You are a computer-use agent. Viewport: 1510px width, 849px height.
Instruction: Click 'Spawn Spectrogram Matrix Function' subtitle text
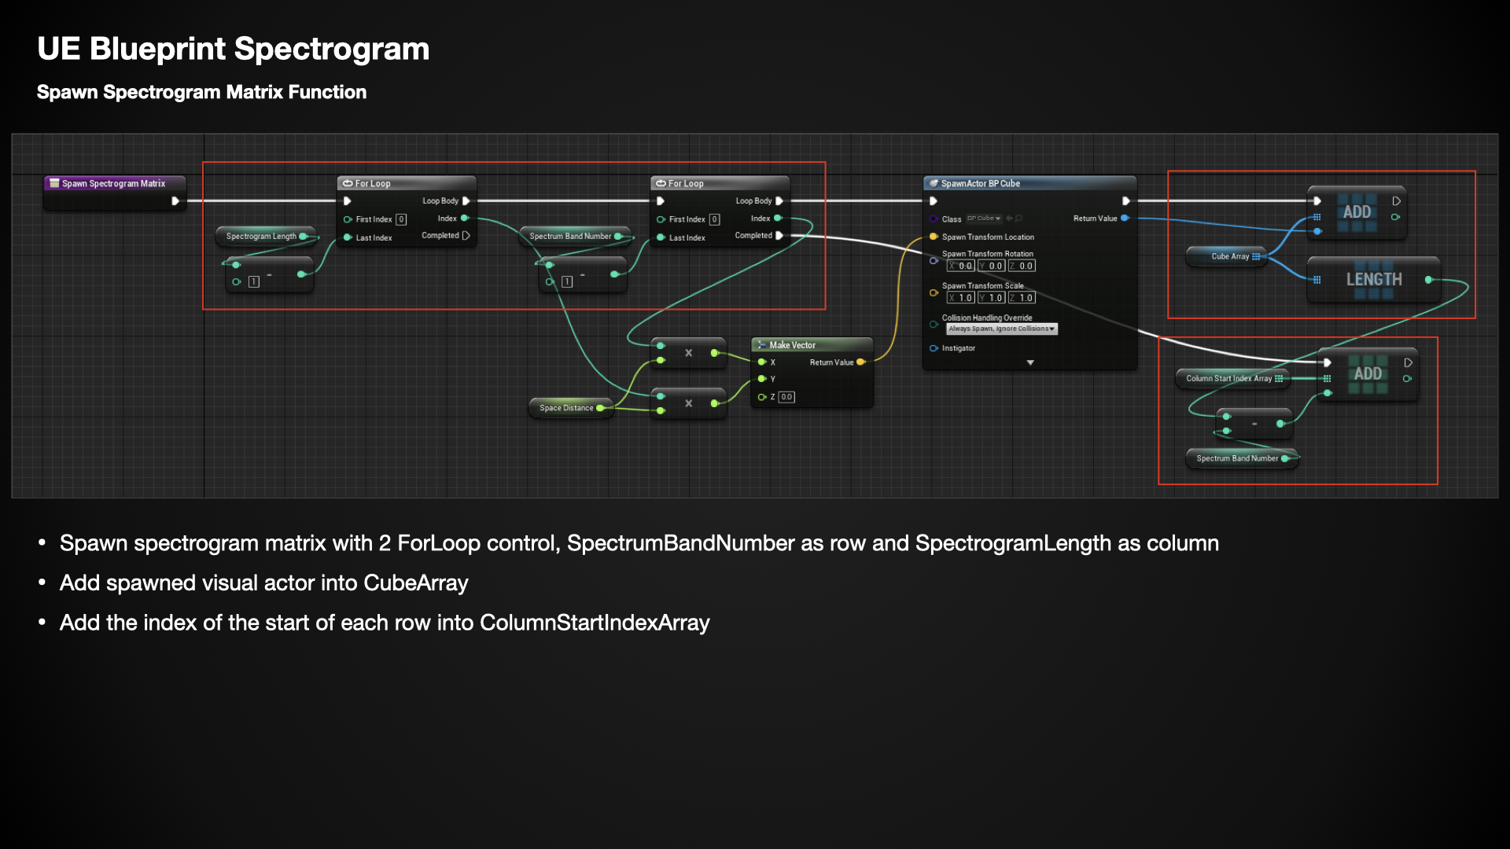[201, 92]
